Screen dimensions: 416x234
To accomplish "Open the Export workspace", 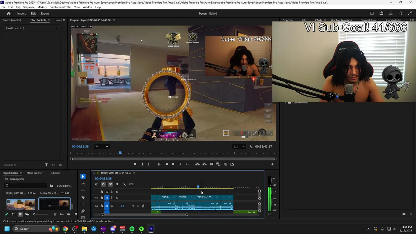I will point(45,14).
